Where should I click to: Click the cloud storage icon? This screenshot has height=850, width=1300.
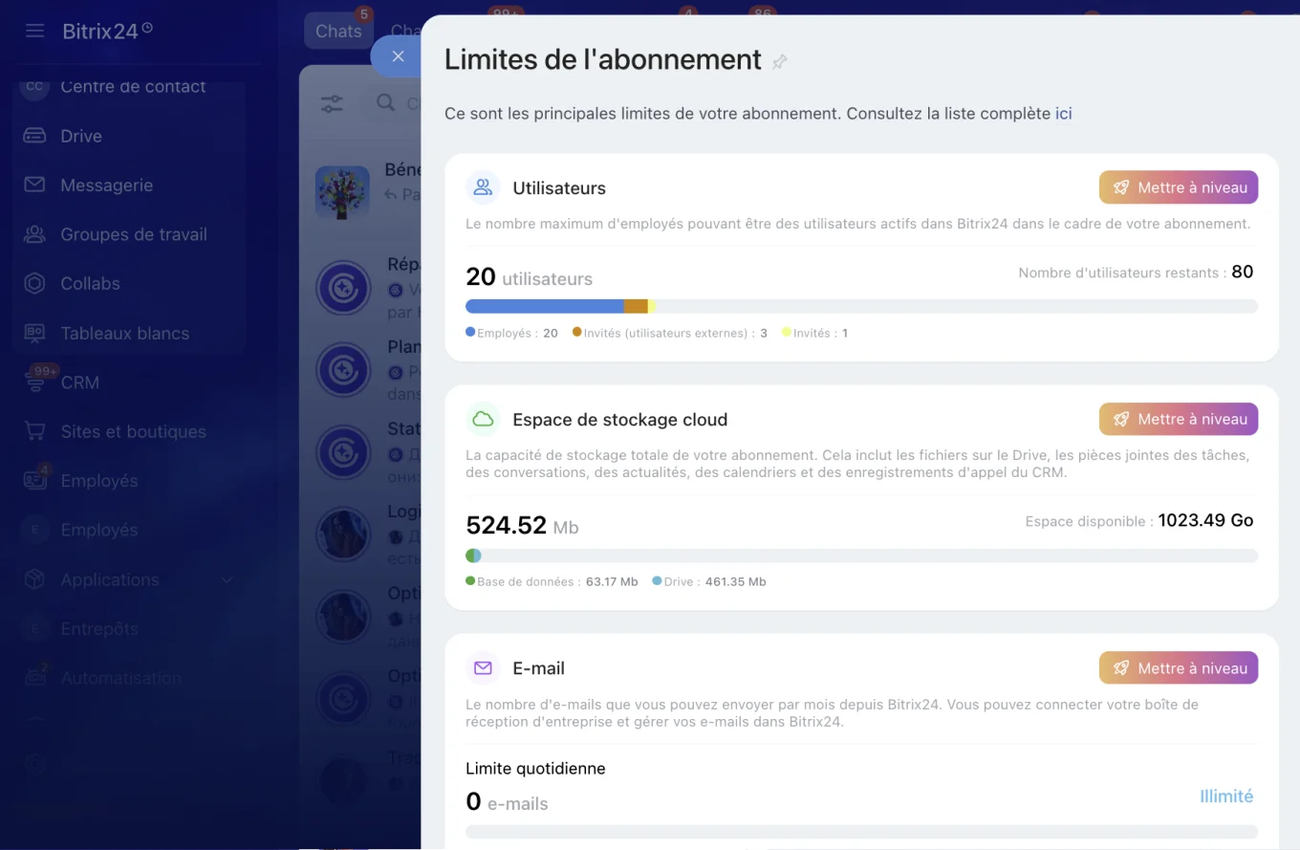483,419
